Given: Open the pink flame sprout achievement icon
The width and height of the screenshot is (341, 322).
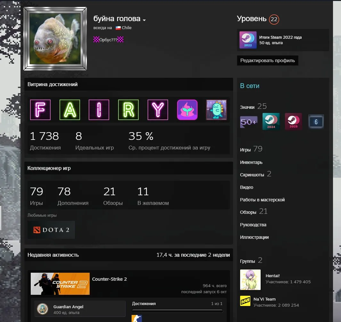Looking at the screenshot, I should (187, 110).
